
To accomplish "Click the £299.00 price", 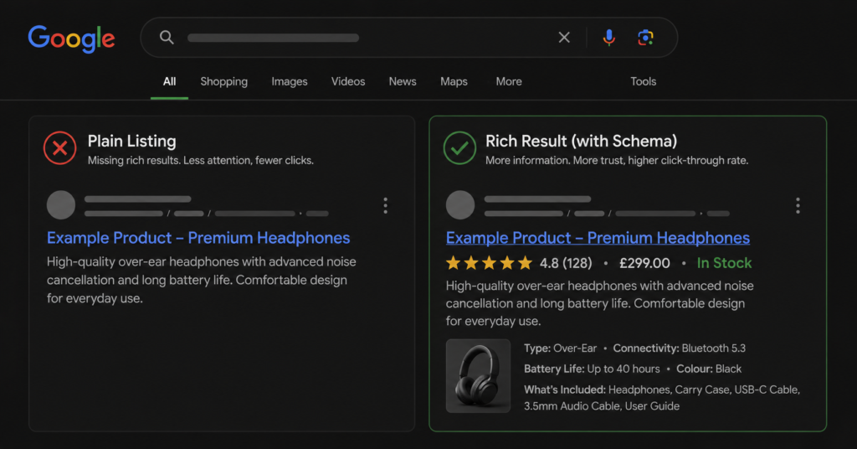I will click(644, 263).
